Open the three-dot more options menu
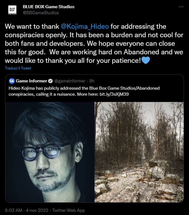This screenshot has width=189, height=215. (x=181, y=7)
